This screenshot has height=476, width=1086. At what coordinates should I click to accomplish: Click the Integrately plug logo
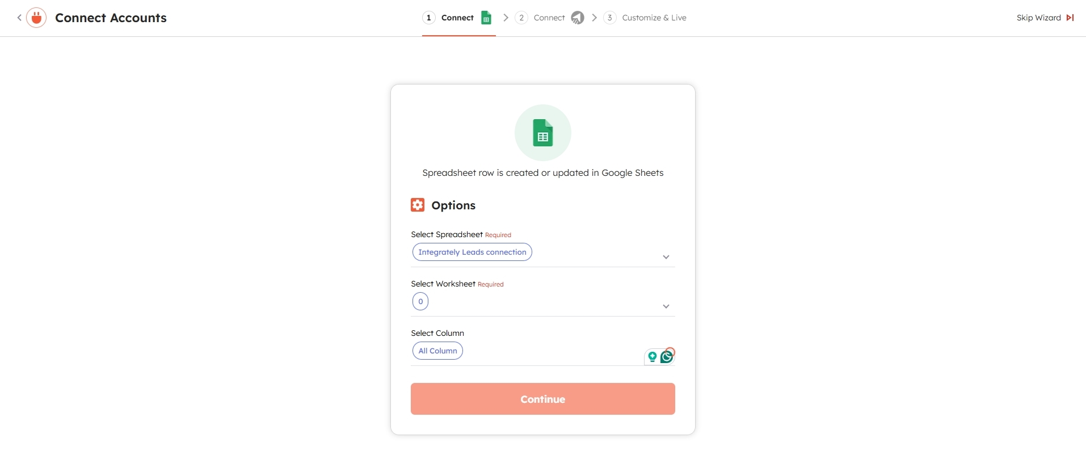point(36,18)
